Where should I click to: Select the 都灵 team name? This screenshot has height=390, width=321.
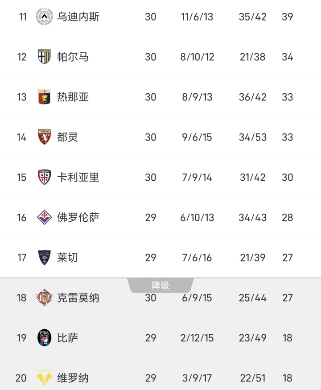click(x=68, y=137)
